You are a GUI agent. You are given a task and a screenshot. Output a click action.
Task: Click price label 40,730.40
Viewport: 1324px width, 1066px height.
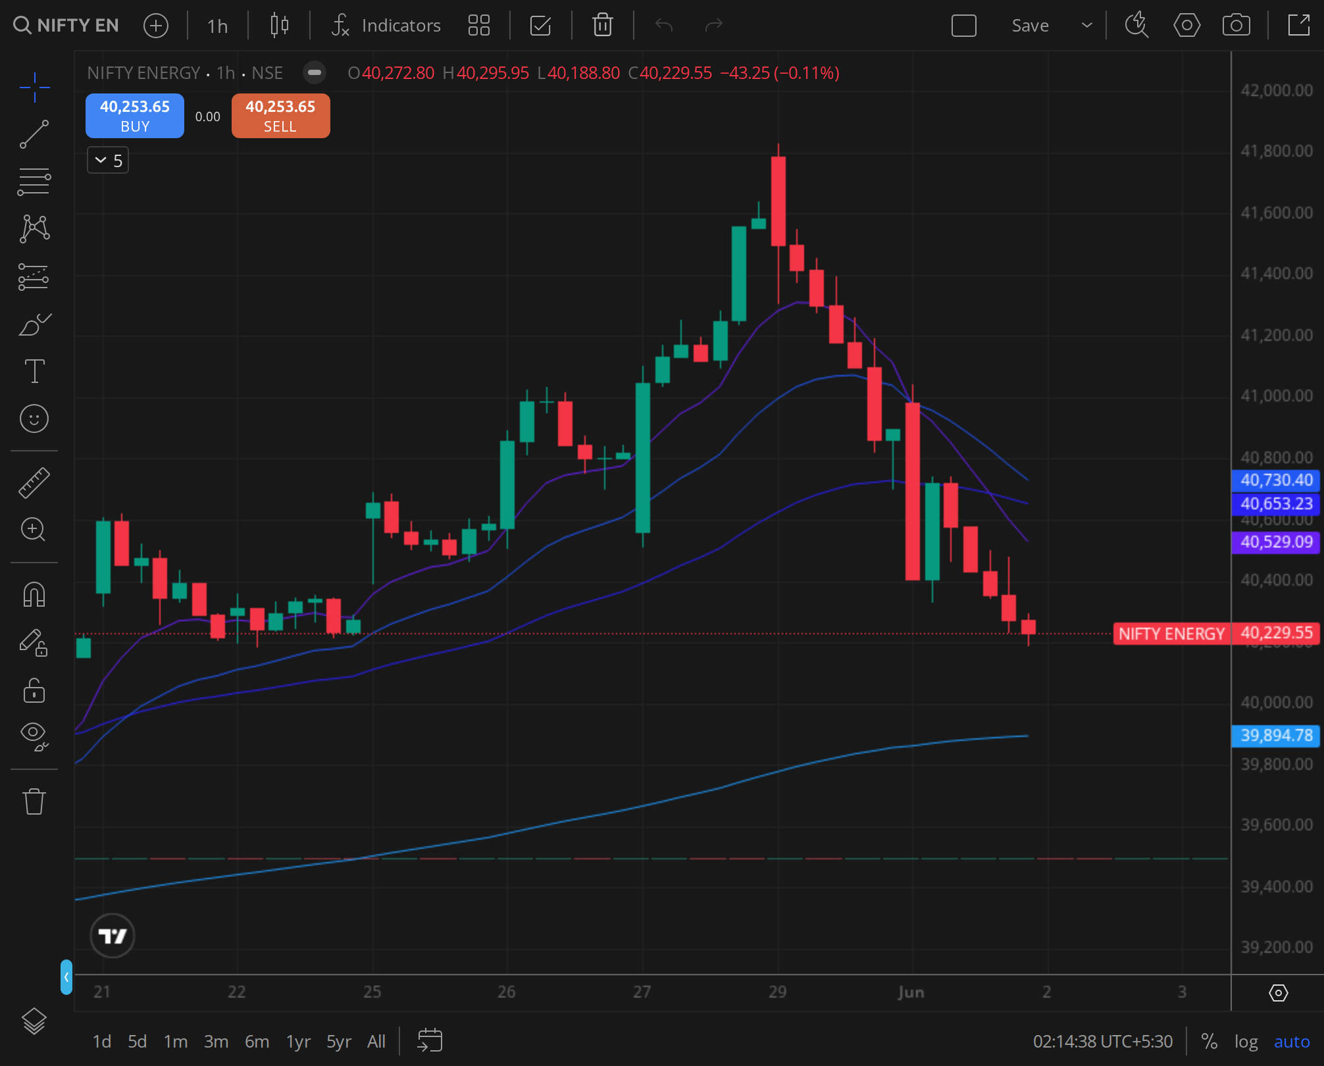(x=1276, y=480)
